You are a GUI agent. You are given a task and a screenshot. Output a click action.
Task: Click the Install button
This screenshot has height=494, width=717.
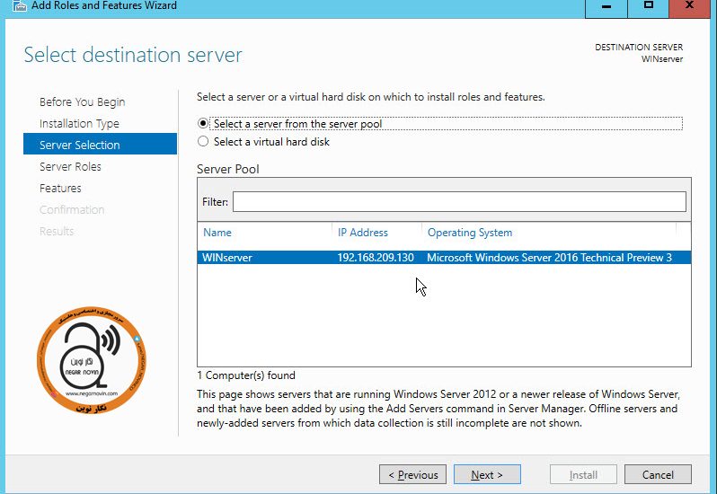click(583, 475)
